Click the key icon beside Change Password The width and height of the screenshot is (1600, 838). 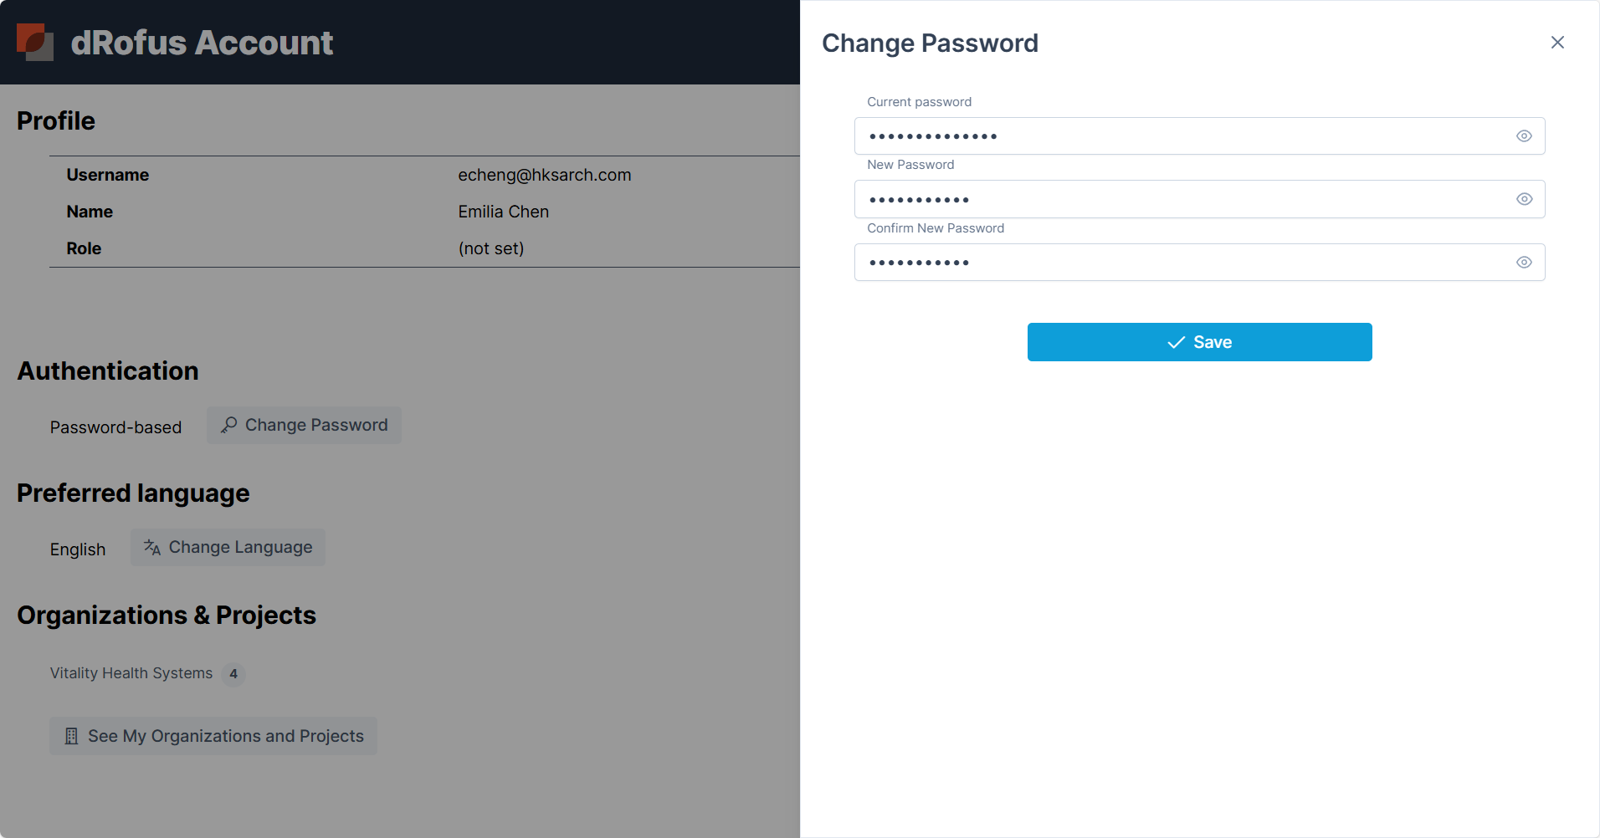pos(228,426)
